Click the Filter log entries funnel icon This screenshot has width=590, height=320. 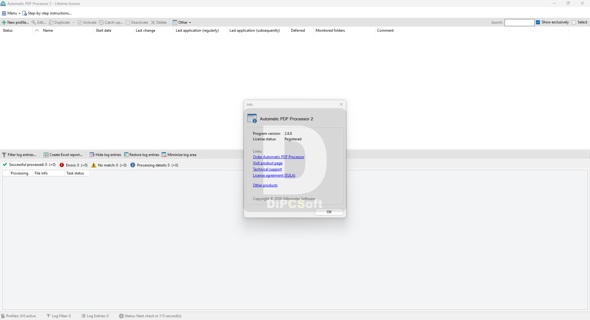tap(4, 155)
